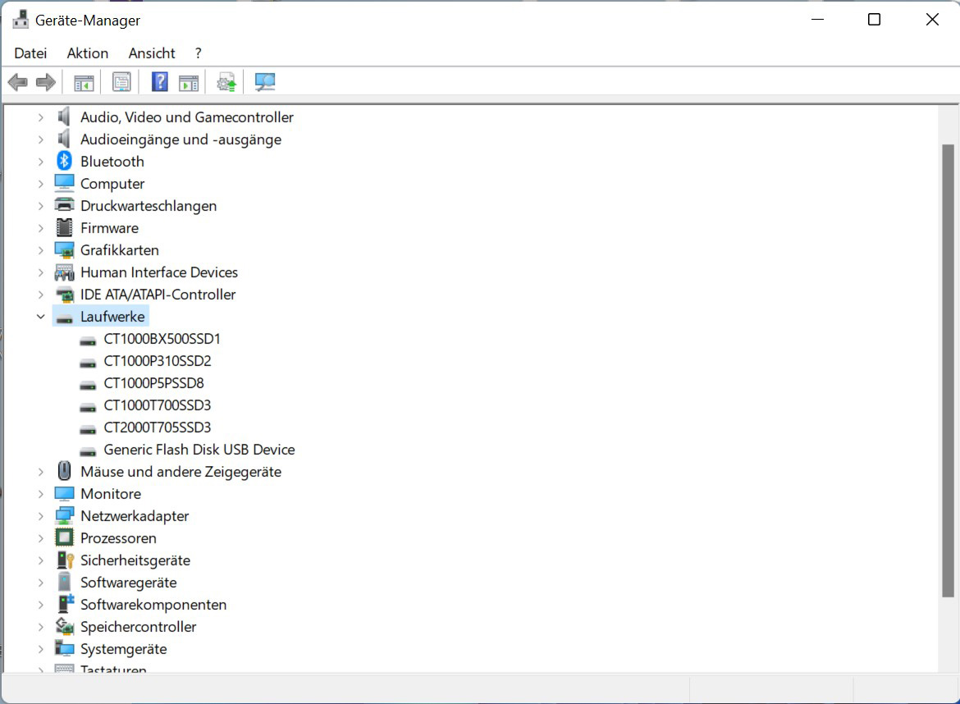The height and width of the screenshot is (704, 960).
Task: Expand the Monitore node via its chevron
Action: point(40,493)
